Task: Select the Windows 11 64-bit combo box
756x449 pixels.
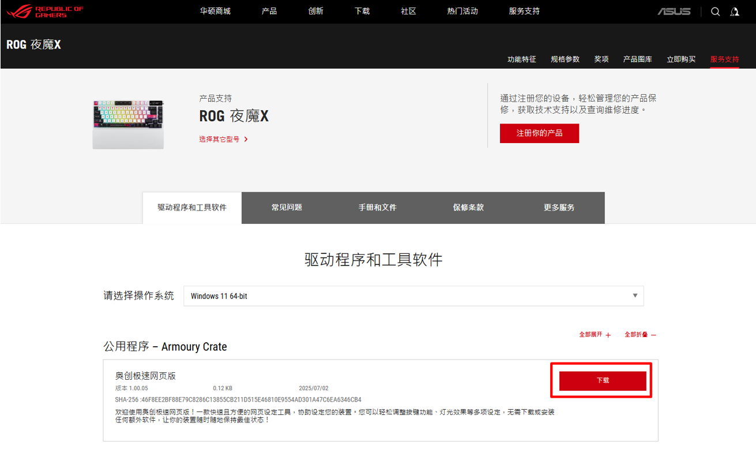Action: tap(413, 295)
